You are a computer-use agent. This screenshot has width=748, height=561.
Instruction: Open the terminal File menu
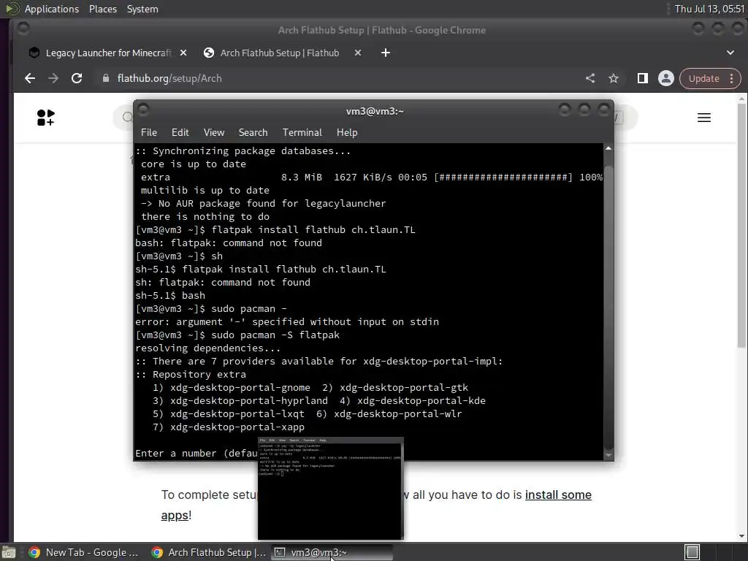[149, 133]
